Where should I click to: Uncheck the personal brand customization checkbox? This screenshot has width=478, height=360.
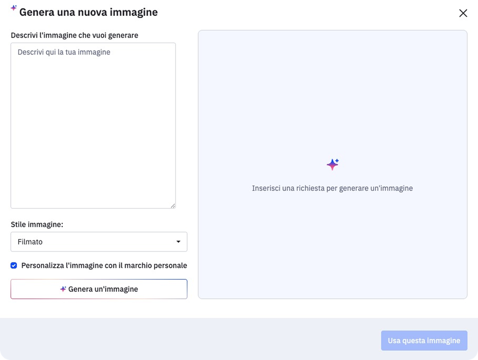[x=14, y=265]
